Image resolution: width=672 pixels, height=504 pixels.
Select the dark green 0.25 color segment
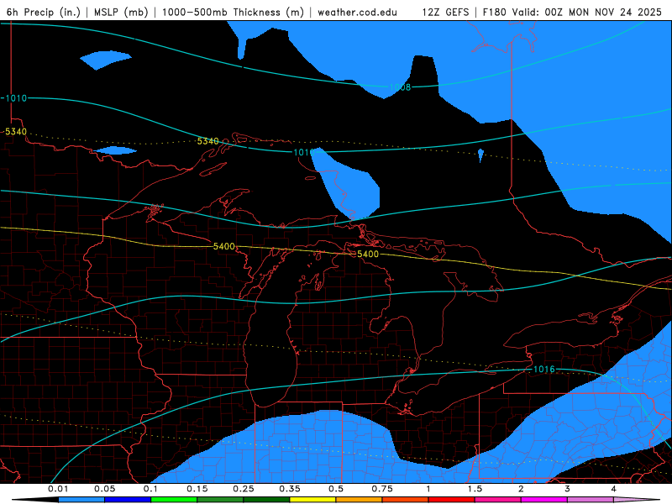[x=266, y=500]
